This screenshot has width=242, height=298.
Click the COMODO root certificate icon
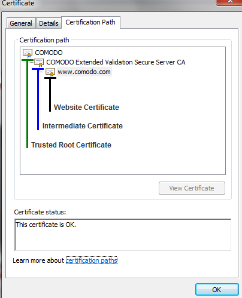28,53
